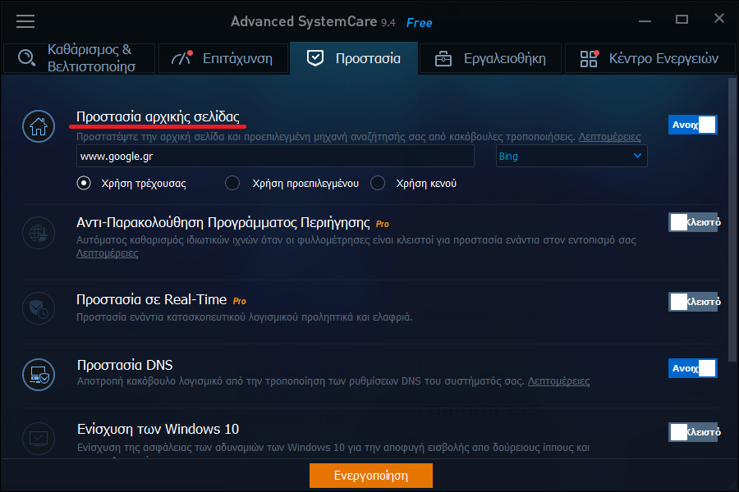Click the magnifier icon in Καθάρισμος tab
The image size is (739, 492).
[27, 58]
